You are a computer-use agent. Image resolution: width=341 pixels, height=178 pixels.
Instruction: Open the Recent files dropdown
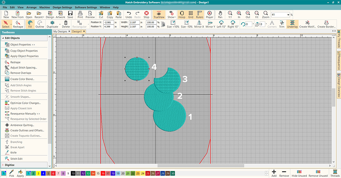(39, 14)
